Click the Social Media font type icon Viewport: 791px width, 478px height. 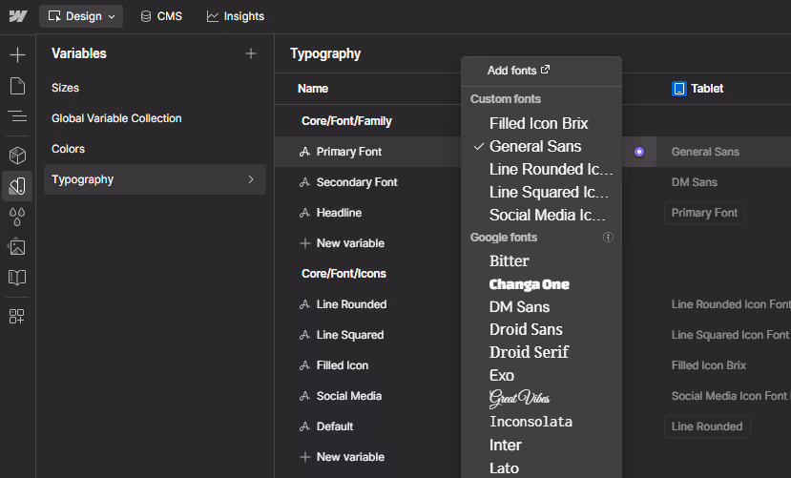pos(304,396)
